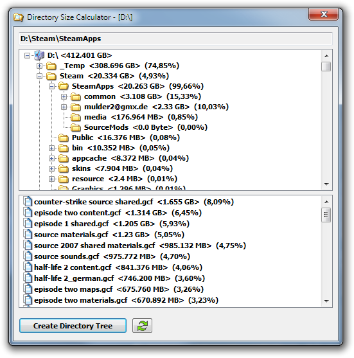Select 'common <3.108 GB>' tree row text
Screen dimensions: 354x358
[123, 96]
